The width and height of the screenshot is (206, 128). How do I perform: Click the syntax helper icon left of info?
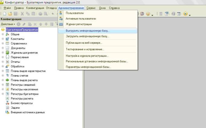pyautogui.click(x=142, y=14)
